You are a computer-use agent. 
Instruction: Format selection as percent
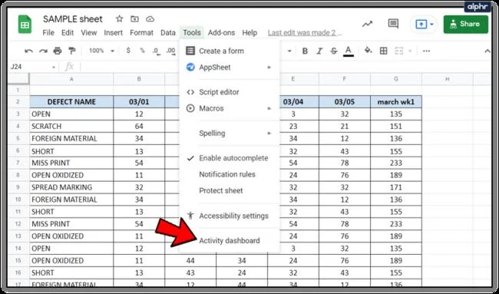pyautogui.click(x=142, y=51)
